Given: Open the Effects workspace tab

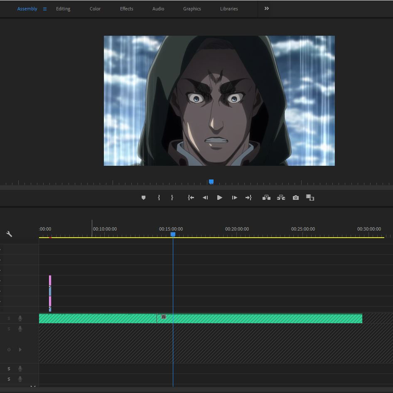Looking at the screenshot, I should (127, 9).
